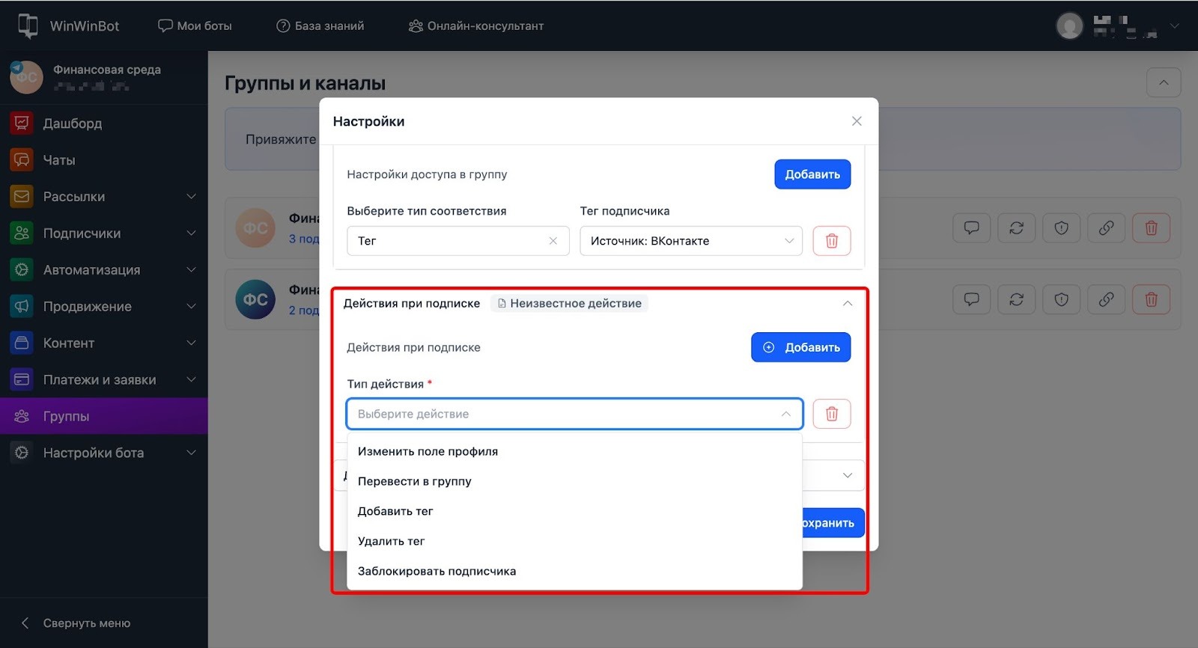Click the link icon for the first group
Screen dimensions: 1198x648
tap(1106, 228)
